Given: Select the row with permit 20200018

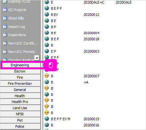Looking at the screenshot, I should point(94,39).
